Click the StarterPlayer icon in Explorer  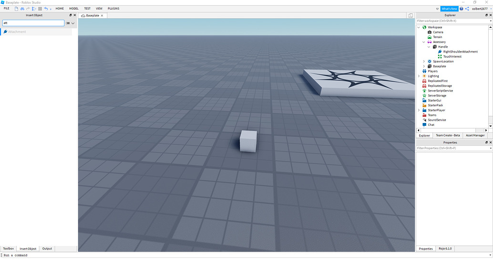click(x=424, y=110)
